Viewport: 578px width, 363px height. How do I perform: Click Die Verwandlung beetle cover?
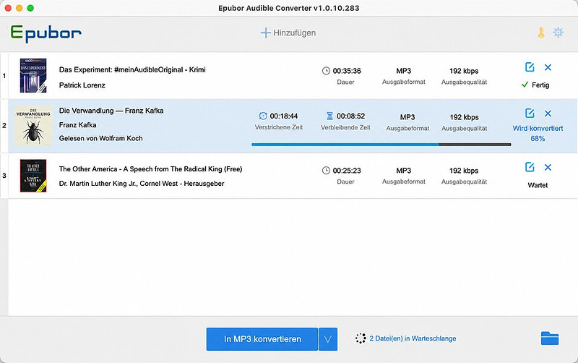click(x=33, y=126)
